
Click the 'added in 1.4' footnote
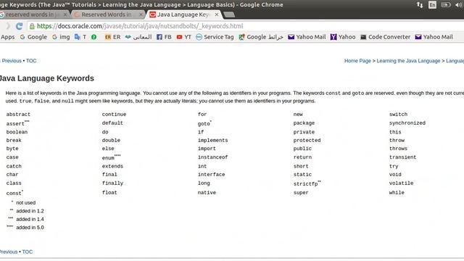(30, 219)
